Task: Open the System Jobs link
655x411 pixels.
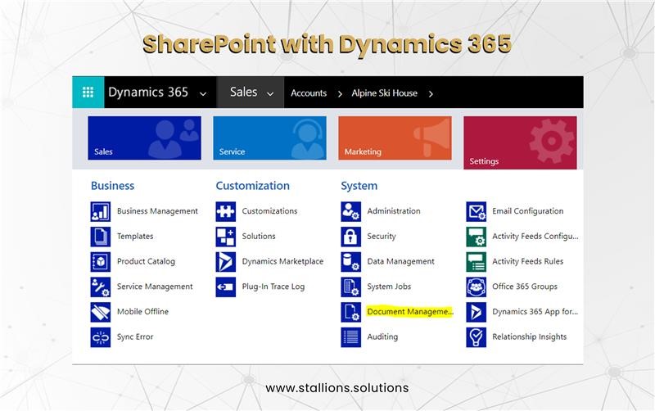Action: click(390, 287)
